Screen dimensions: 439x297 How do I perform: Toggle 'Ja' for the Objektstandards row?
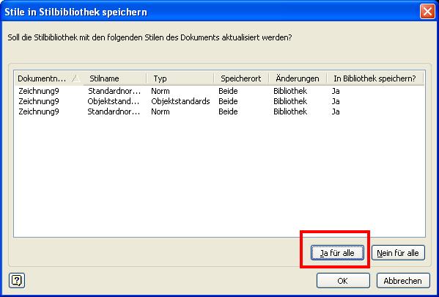click(336, 101)
